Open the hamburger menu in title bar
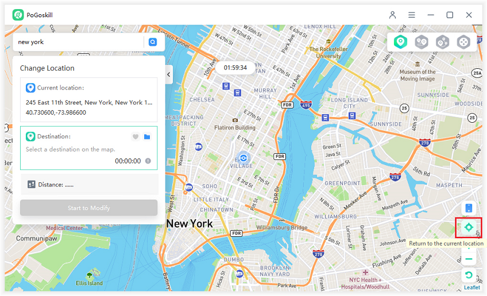 (412, 15)
